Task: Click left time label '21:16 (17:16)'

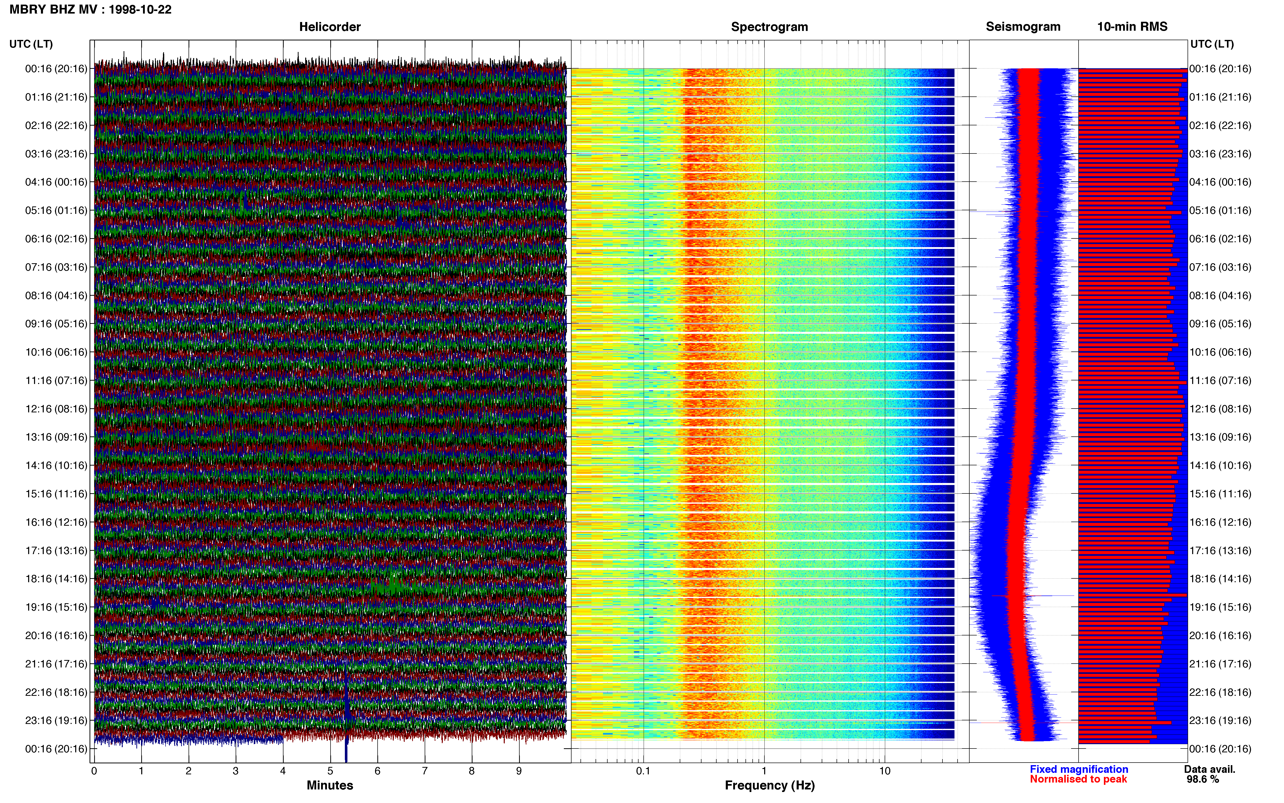Action: tap(56, 664)
